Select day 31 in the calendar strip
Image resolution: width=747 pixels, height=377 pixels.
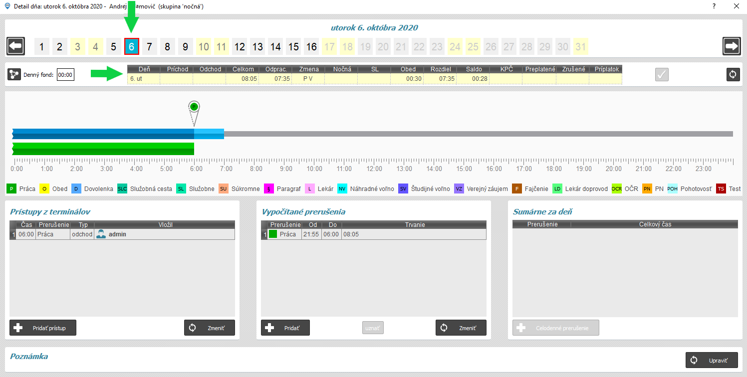pos(581,47)
